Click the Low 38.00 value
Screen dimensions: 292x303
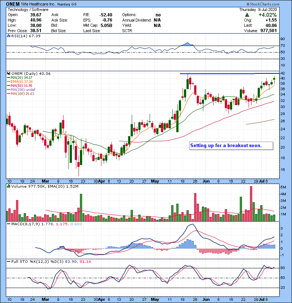tap(36, 25)
